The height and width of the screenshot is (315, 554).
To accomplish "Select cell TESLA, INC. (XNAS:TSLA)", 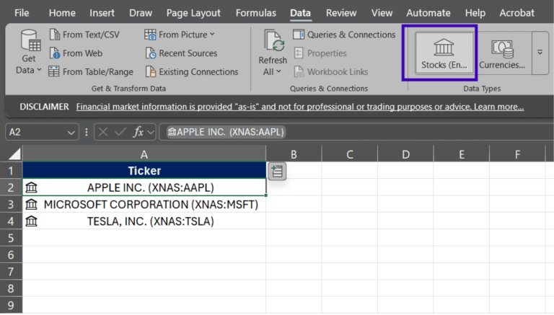I will tap(144, 221).
